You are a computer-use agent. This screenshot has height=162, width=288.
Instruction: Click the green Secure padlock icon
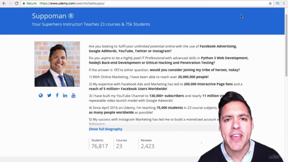(x=24, y=3)
